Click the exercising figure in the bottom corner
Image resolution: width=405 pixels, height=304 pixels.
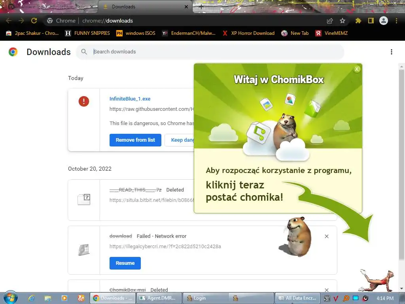pos(377,281)
